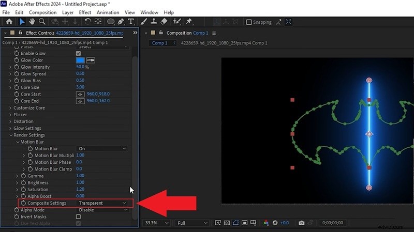Uncheck the Enable Glow checkbox

[79, 53]
